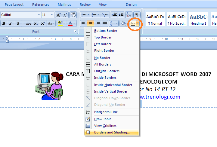Open the Design tab
This screenshot has width=217, height=147.
click(131, 5)
